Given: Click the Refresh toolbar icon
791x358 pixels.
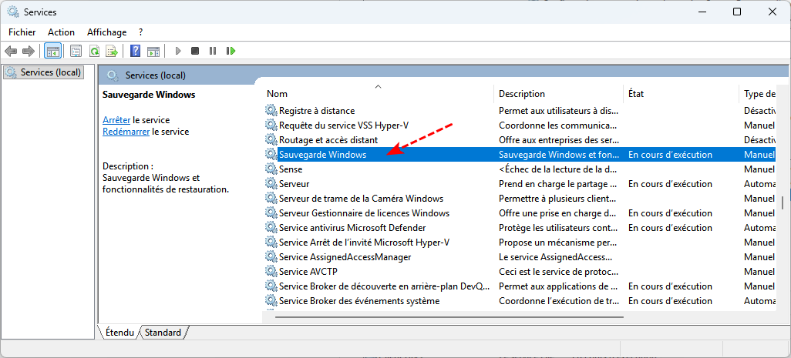Looking at the screenshot, I should coord(94,51).
